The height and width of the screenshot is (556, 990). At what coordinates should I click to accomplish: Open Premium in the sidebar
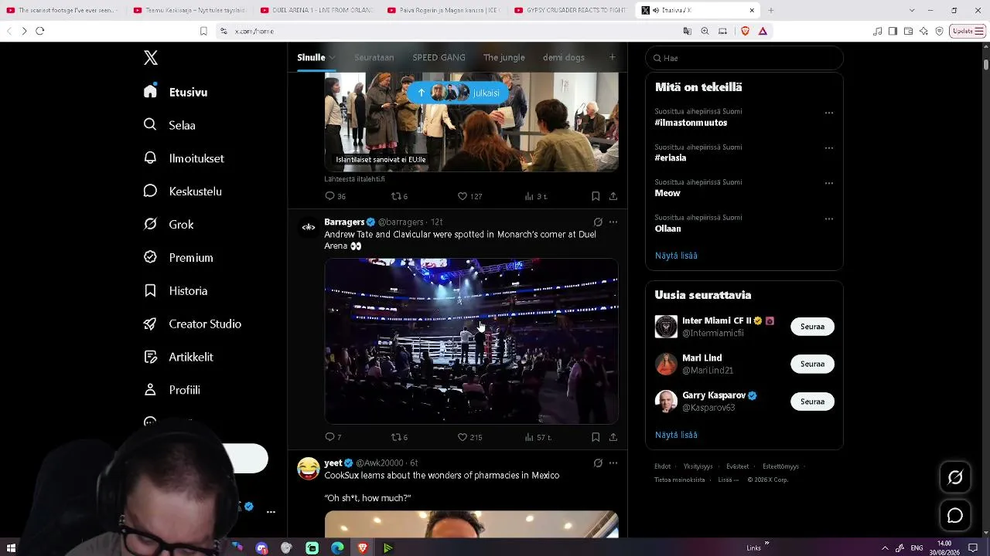[178, 258]
